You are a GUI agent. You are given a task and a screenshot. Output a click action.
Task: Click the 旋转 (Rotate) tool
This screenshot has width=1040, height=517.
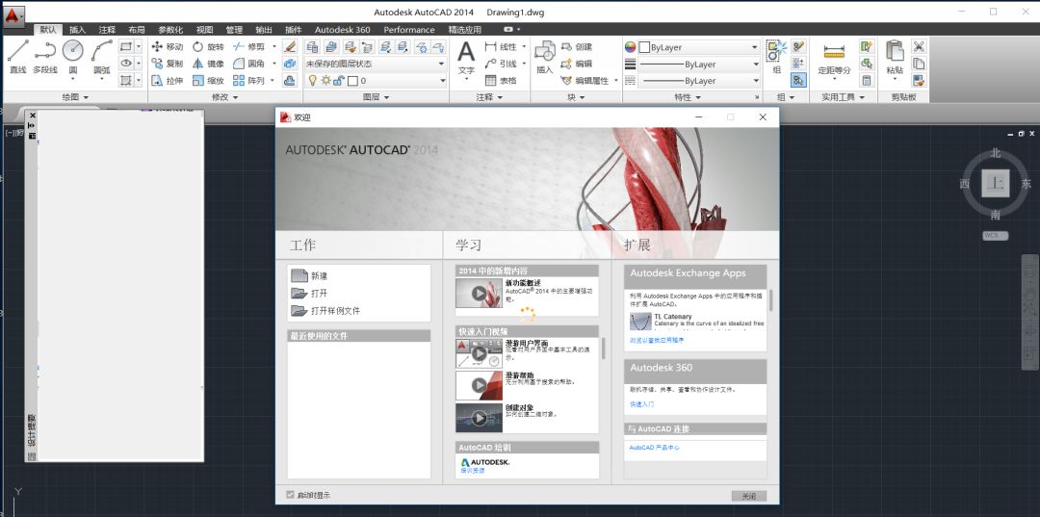click(x=208, y=47)
